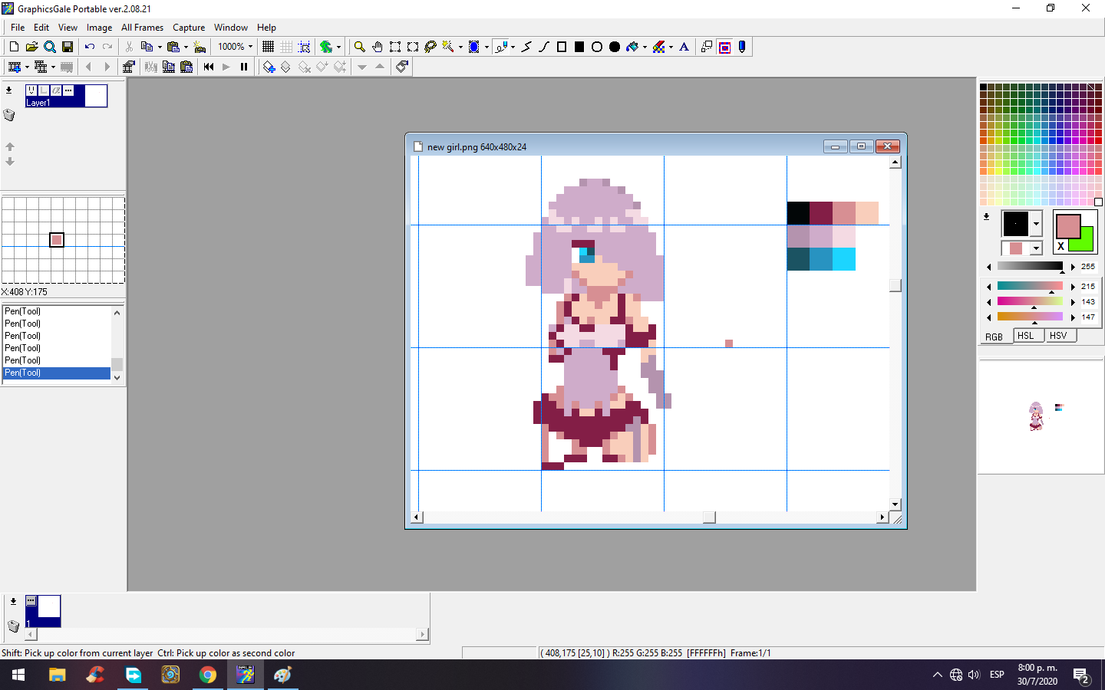Select the Hand pan tool
This screenshot has height=690, width=1105.
point(377,47)
